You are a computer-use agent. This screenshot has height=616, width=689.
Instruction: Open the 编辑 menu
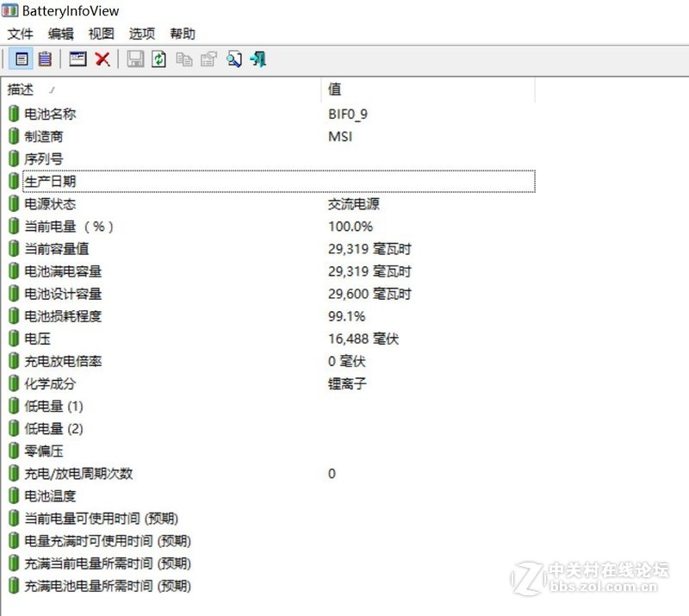coord(60,34)
